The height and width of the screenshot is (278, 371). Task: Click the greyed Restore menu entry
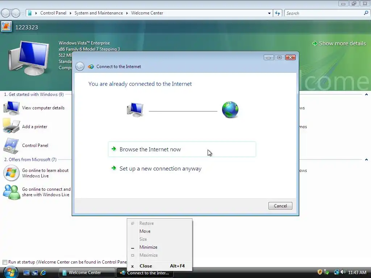click(x=159, y=223)
